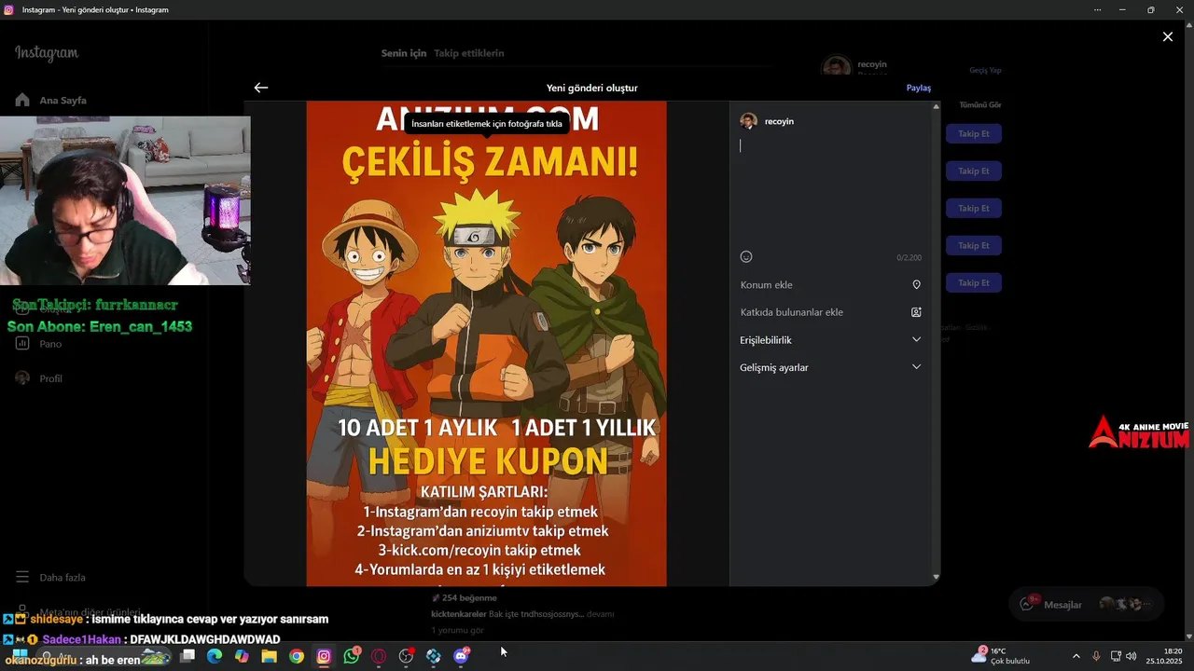Click the Katkıda bulunanlar ekle field
Image resolution: width=1194 pixels, height=671 pixels.
pyautogui.click(x=830, y=312)
